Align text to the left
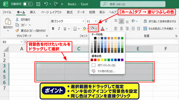Image resolution: width=179 pixels, height=100 pixels. tap(116, 28)
